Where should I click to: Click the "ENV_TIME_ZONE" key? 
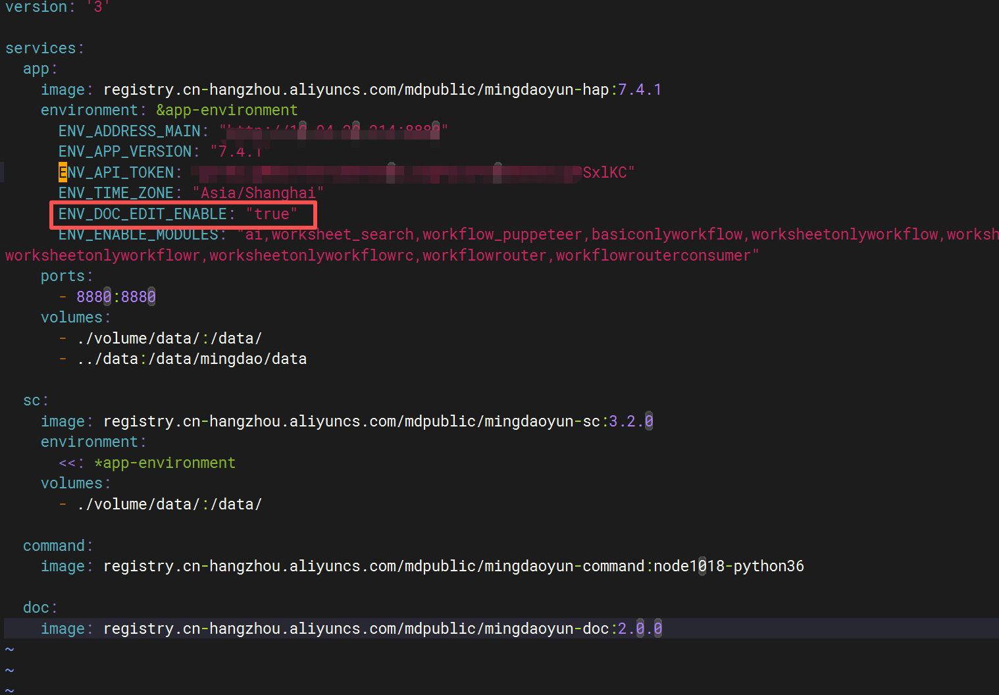pyautogui.click(x=116, y=193)
